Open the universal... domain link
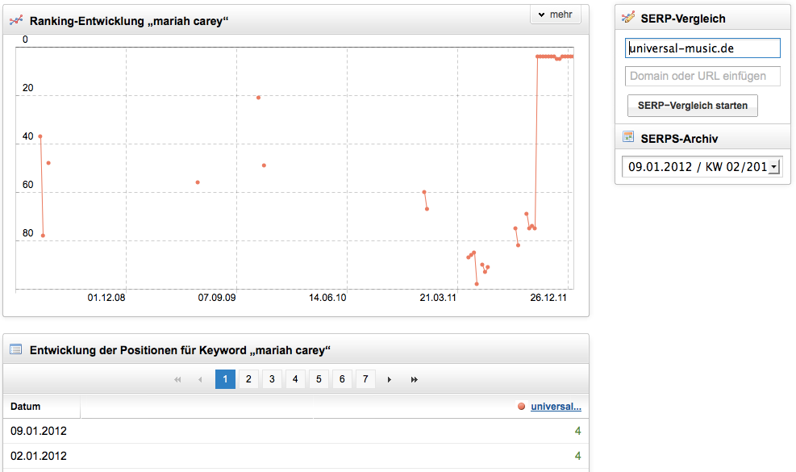This screenshot has height=472, width=796. coord(556,407)
